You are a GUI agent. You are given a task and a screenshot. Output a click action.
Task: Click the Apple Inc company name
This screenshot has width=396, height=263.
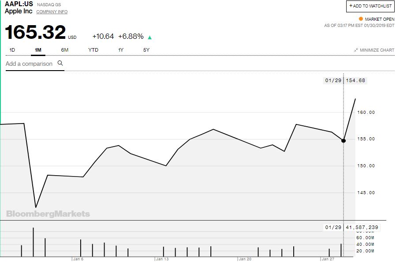click(x=19, y=11)
